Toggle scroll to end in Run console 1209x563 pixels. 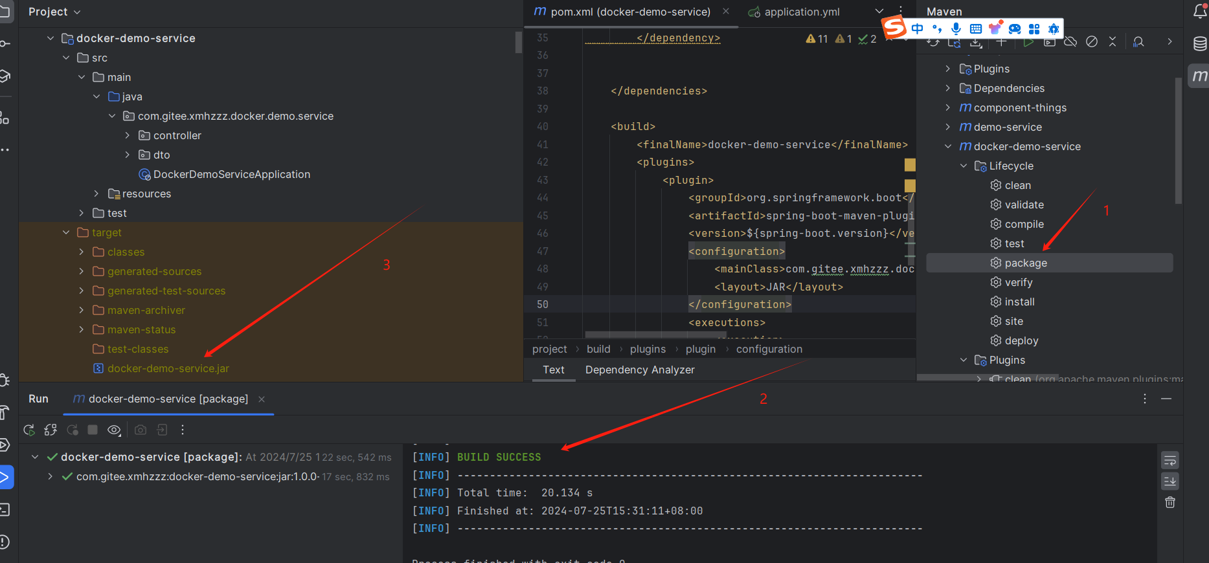pos(1170,481)
